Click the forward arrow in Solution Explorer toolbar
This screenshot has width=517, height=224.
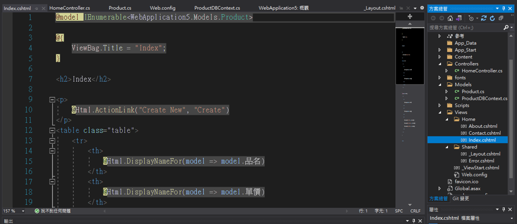tap(441, 19)
